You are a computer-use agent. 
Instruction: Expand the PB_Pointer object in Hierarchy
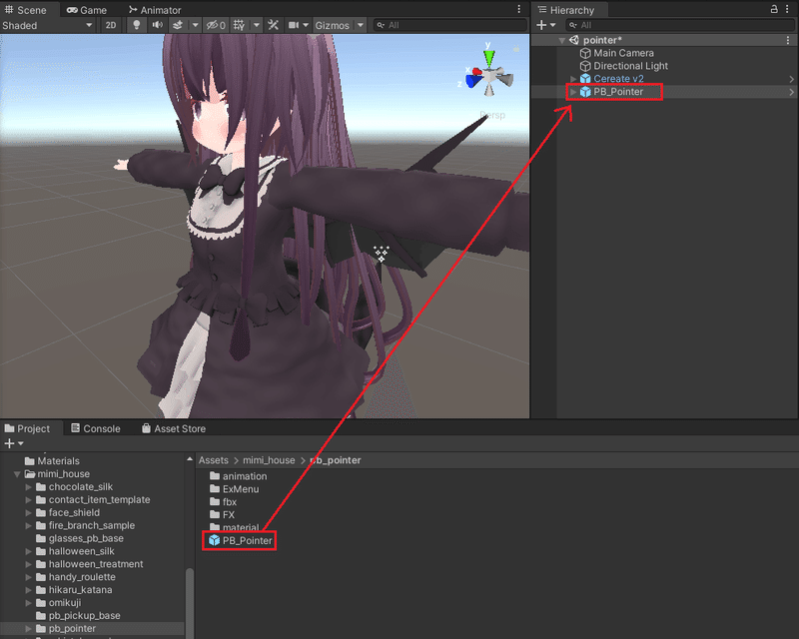click(x=573, y=92)
